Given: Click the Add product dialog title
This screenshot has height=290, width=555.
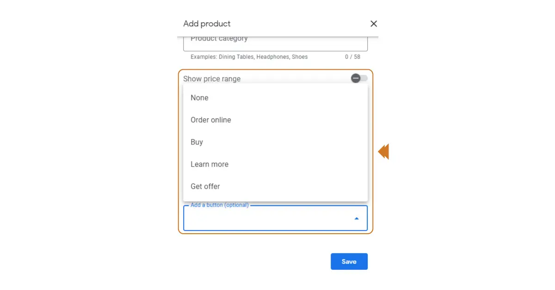Looking at the screenshot, I should pyautogui.click(x=207, y=24).
